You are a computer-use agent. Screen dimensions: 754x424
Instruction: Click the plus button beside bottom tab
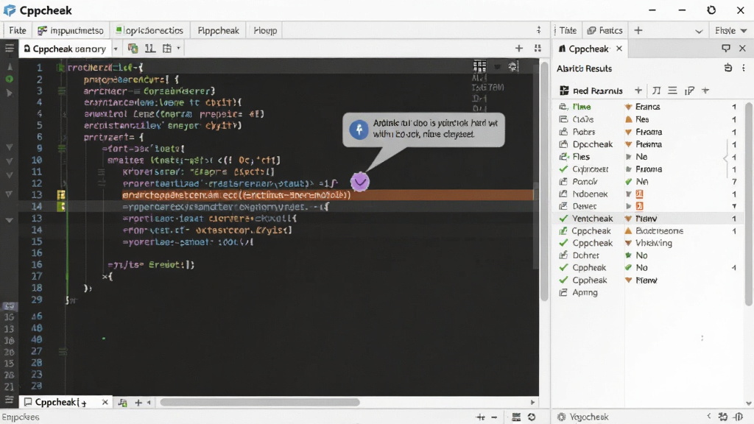[138, 403]
